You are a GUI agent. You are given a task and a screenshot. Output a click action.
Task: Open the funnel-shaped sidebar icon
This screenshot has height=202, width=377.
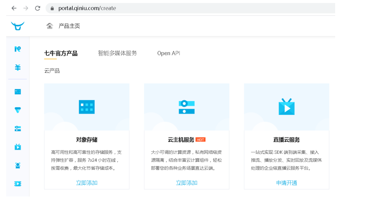coord(18,110)
